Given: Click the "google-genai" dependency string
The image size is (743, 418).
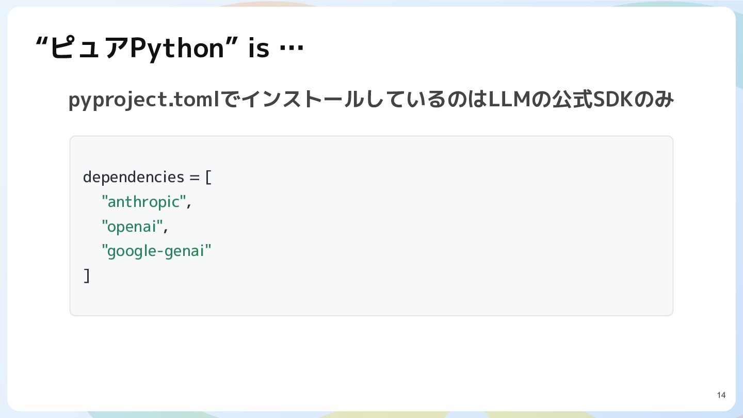Looking at the screenshot, I should [157, 251].
